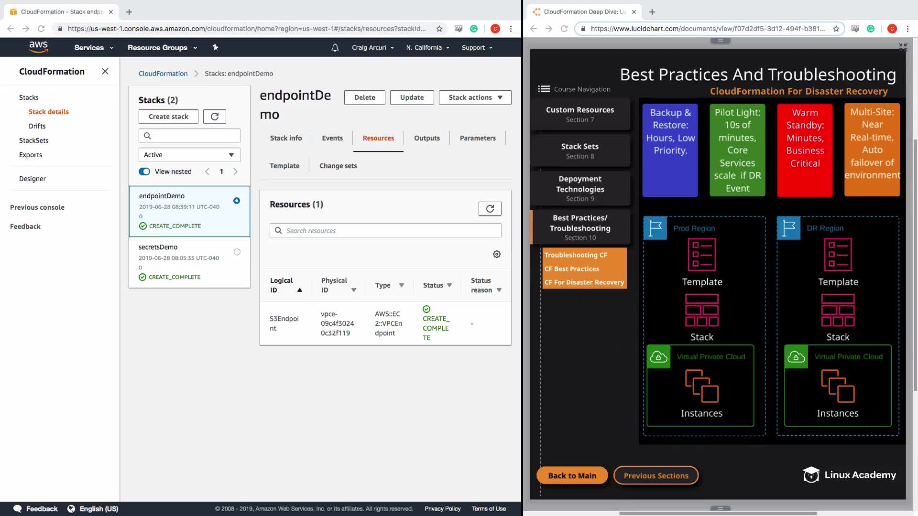The image size is (918, 516).
Task: Open the N. California region menu
Action: pos(427,47)
